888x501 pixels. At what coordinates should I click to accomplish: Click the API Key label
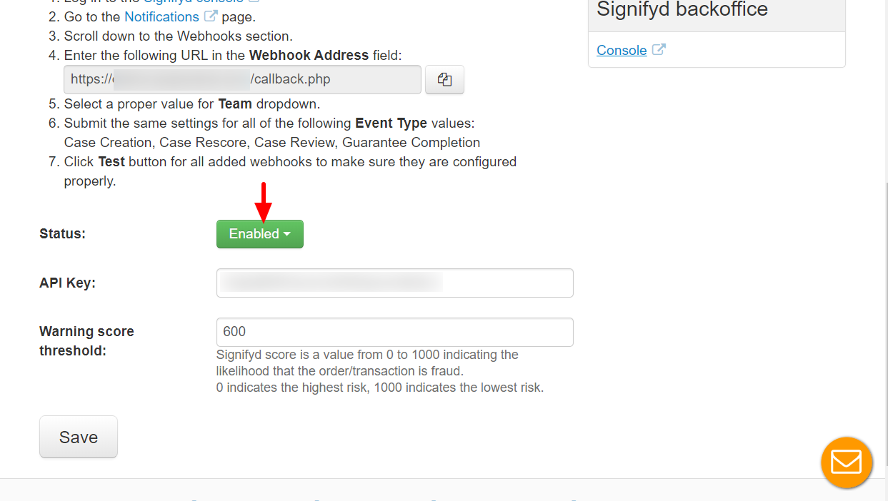click(x=67, y=283)
